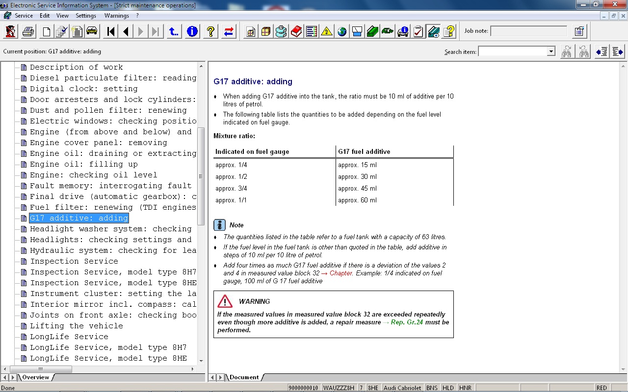The image size is (628, 392).
Task: Click the printer icon in toolbar
Action: point(28,32)
